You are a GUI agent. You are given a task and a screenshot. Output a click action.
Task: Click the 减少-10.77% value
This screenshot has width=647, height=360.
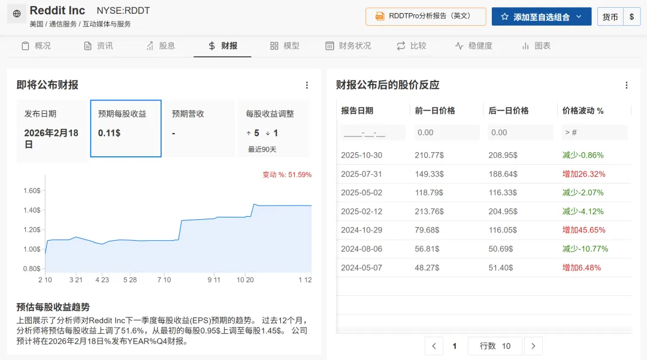(585, 249)
